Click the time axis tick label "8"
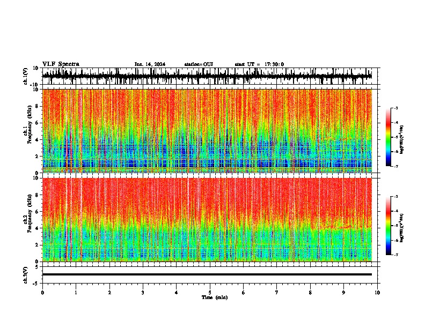Viewport: 425px width, 328px height. coord(310,293)
